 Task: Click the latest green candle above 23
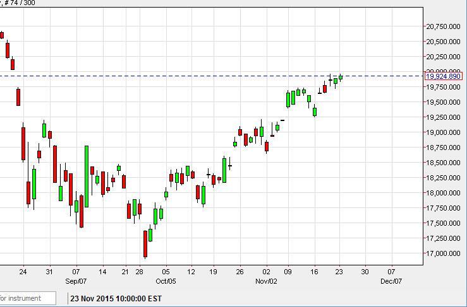(341, 78)
